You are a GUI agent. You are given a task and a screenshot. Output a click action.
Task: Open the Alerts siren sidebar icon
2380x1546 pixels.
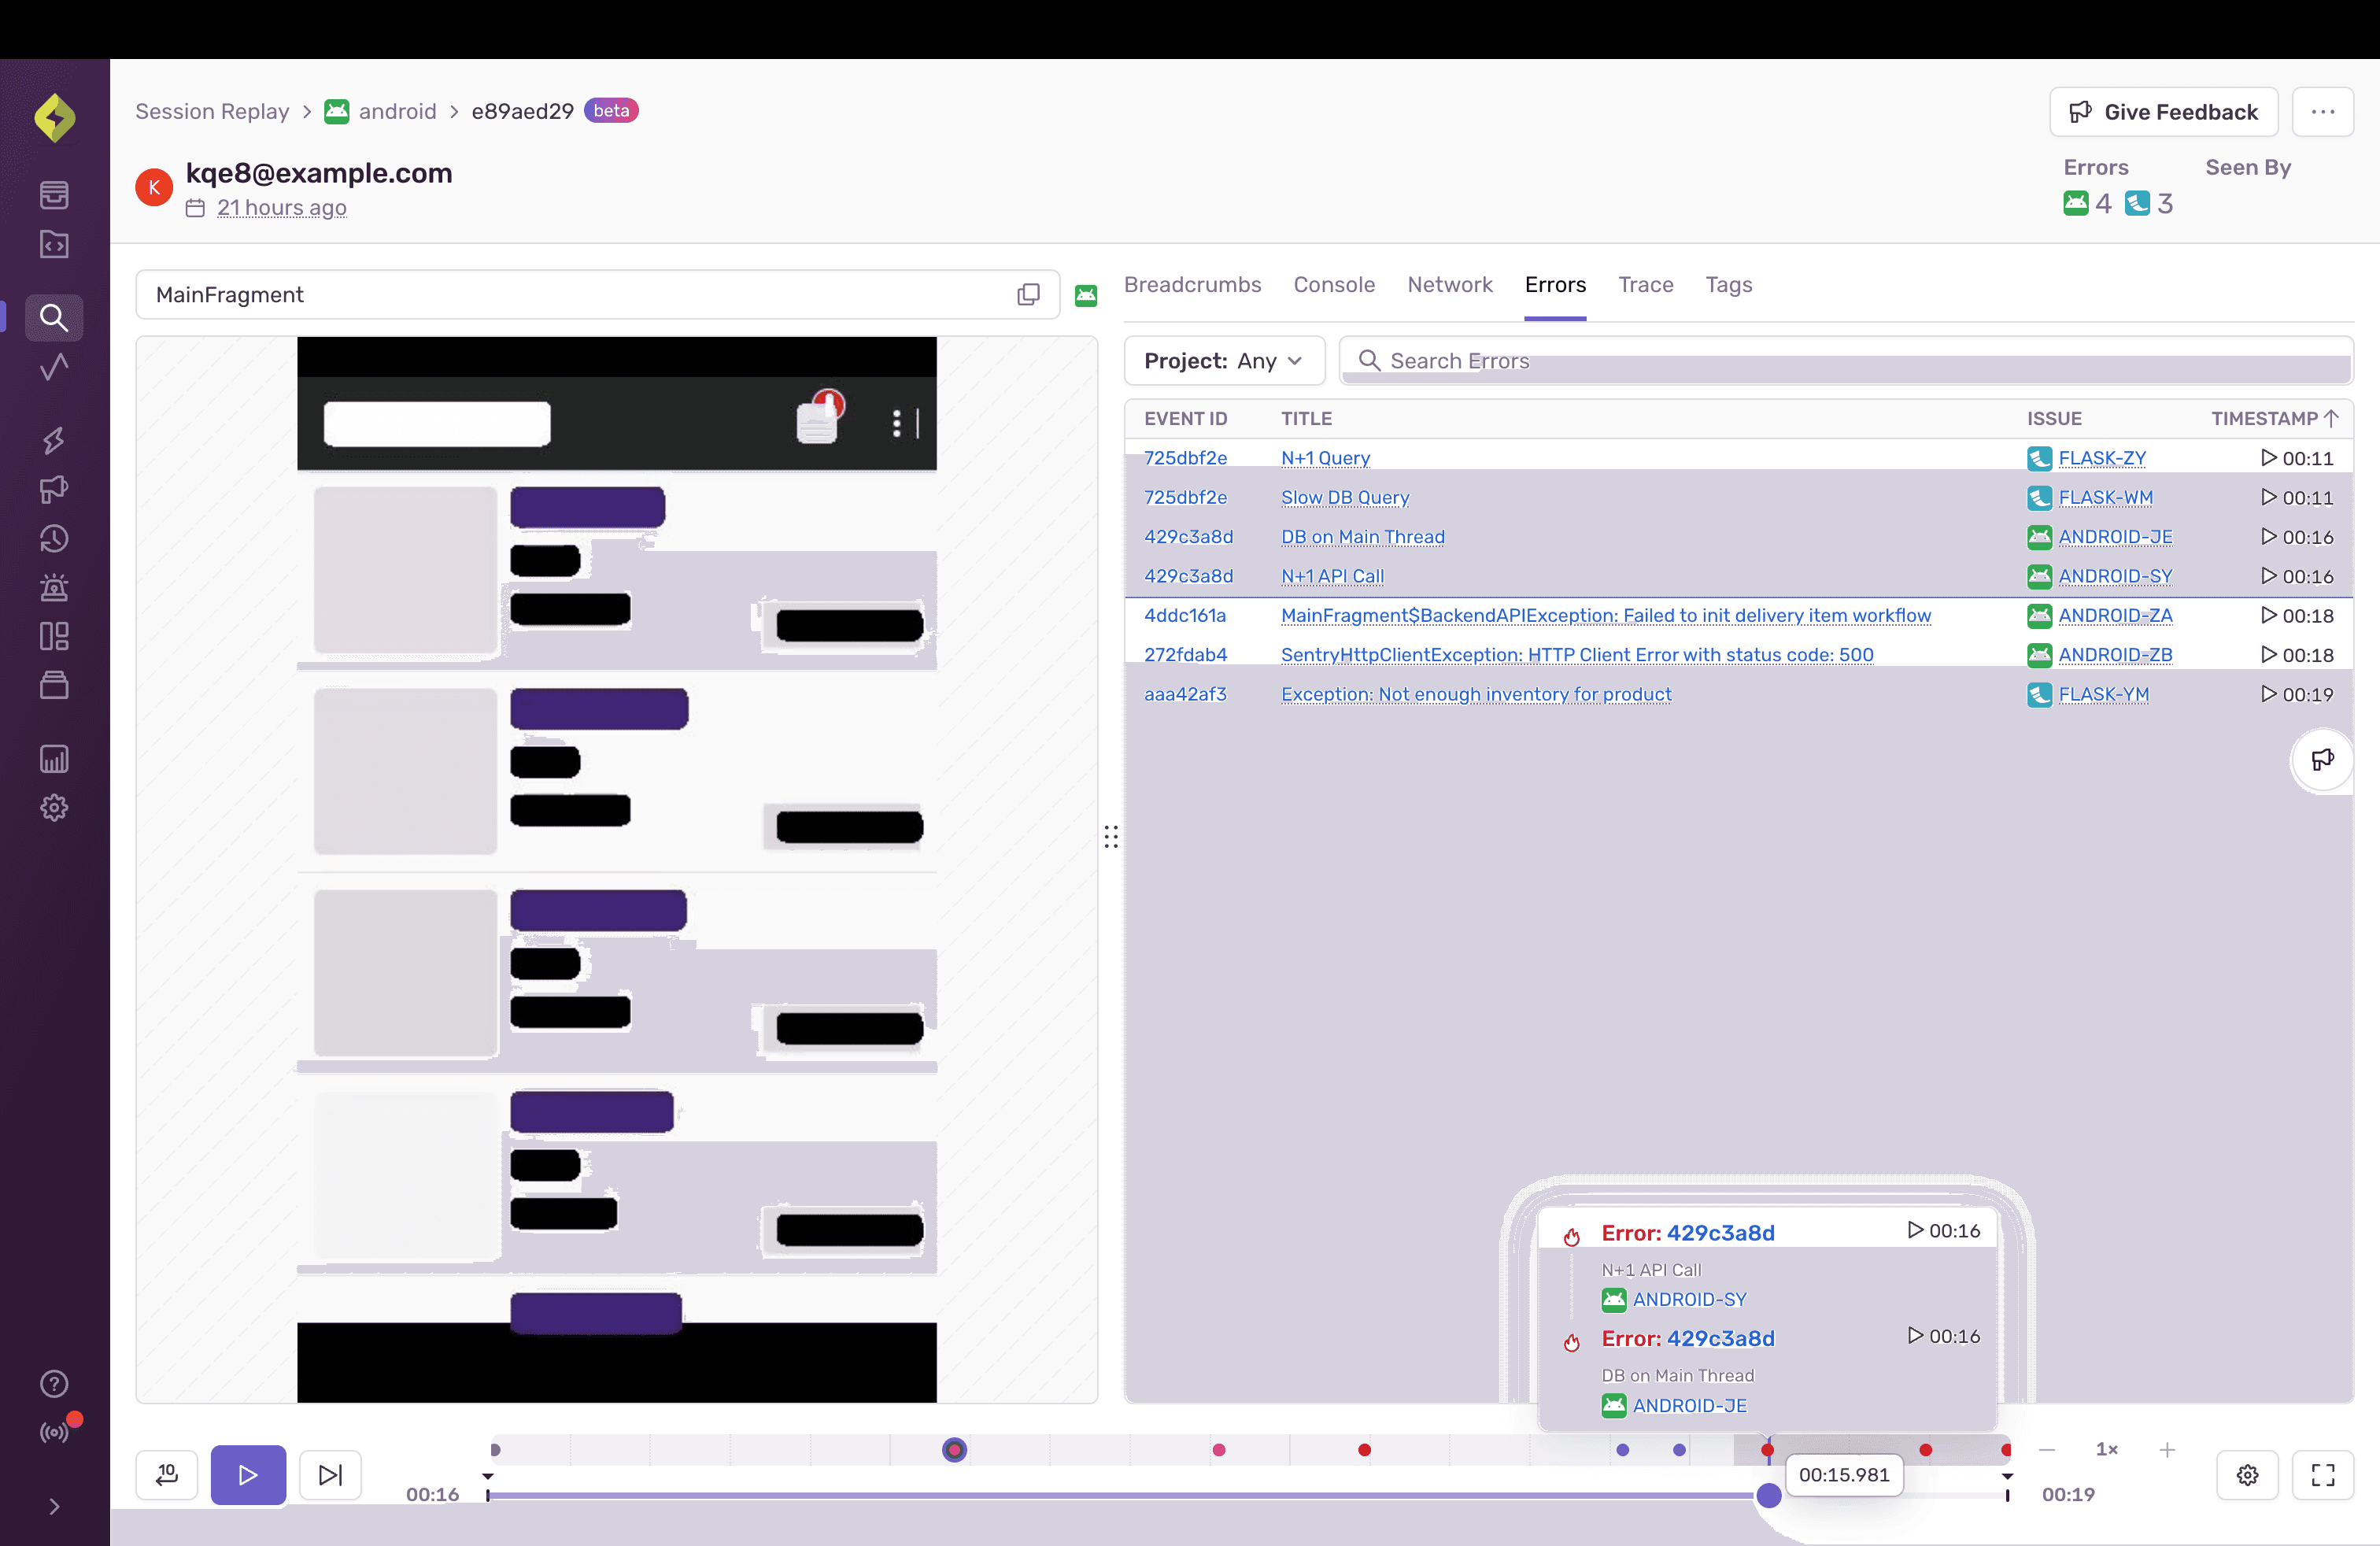pos(54,587)
